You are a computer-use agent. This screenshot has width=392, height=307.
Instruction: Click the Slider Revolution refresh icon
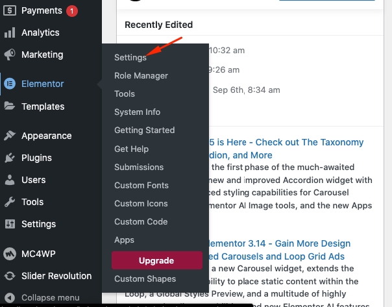10,275
